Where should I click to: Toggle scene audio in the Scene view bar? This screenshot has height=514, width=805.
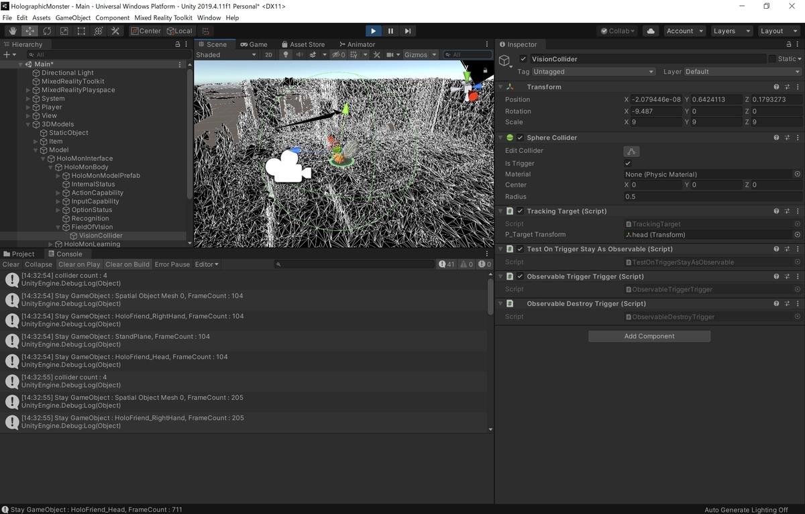tap(299, 54)
